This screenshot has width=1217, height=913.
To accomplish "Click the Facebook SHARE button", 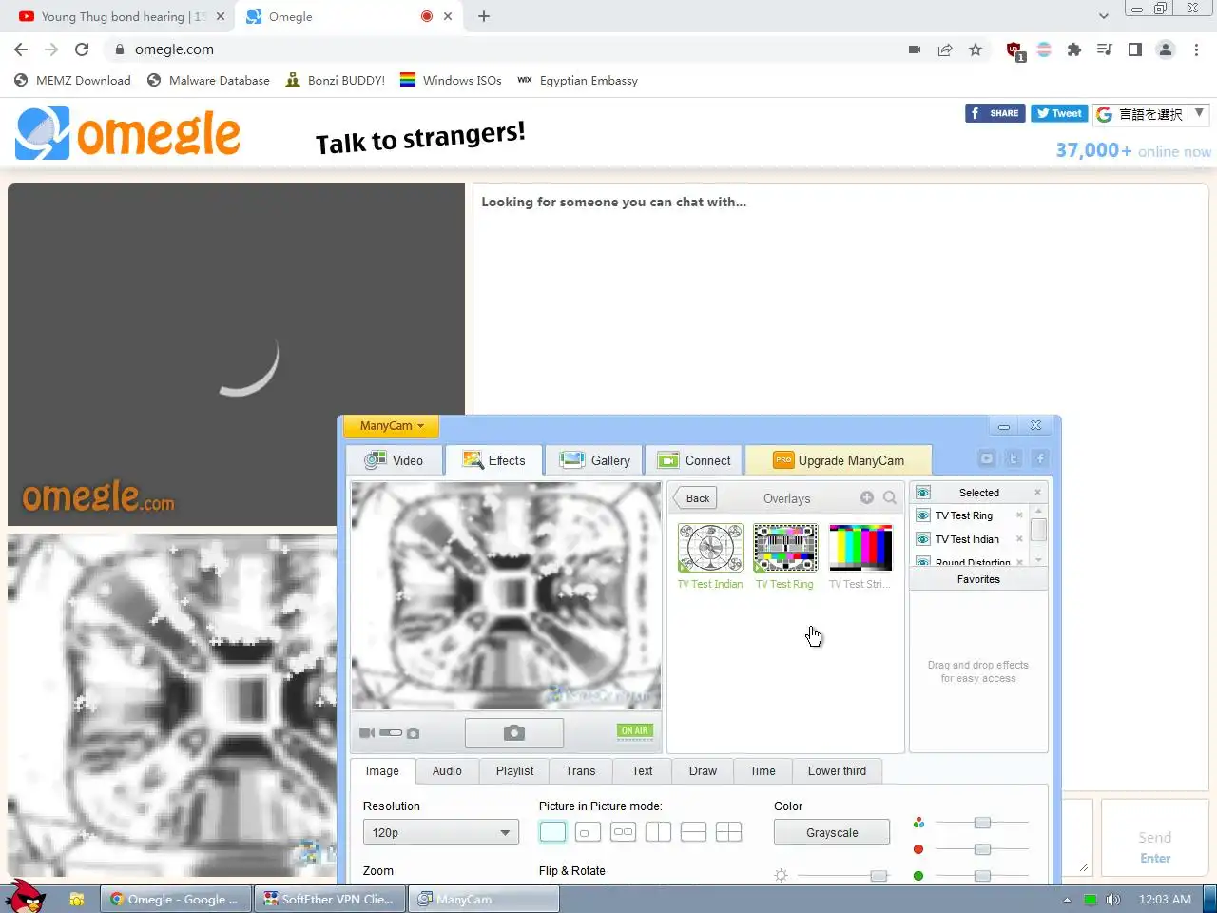I will point(995,113).
